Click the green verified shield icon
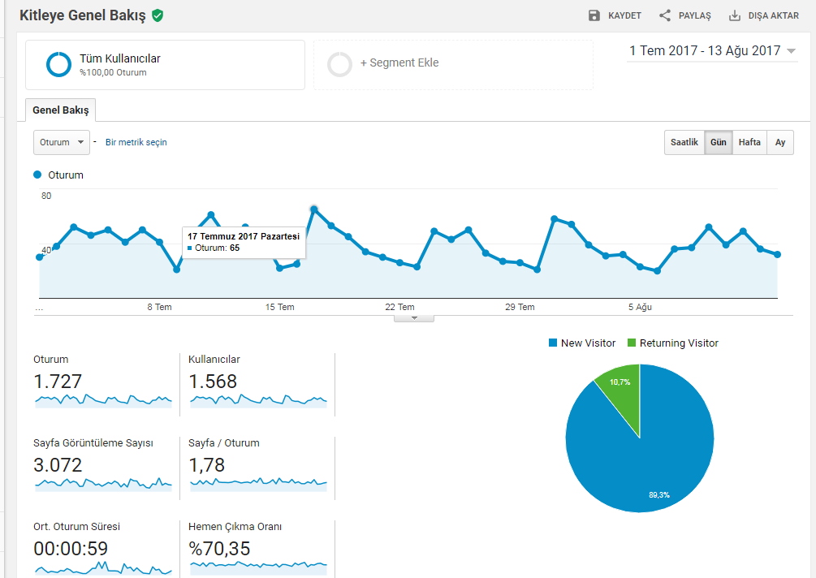 coord(158,15)
